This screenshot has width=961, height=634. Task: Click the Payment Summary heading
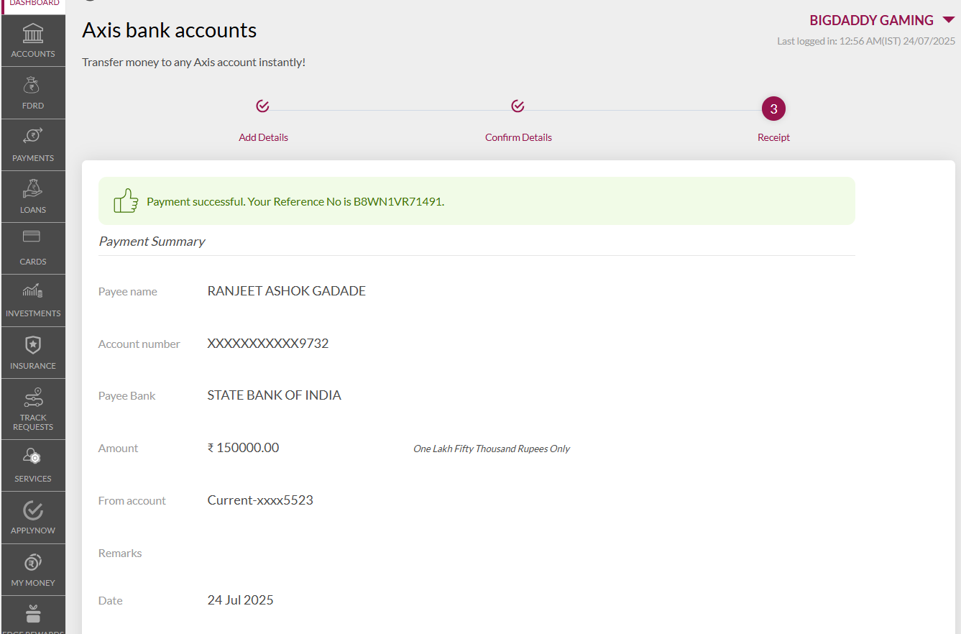coord(152,242)
